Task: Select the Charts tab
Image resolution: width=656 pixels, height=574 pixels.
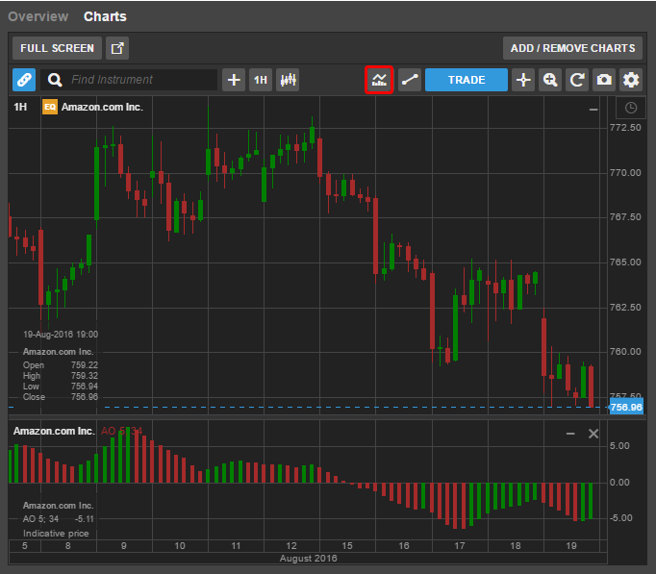Action: [105, 16]
